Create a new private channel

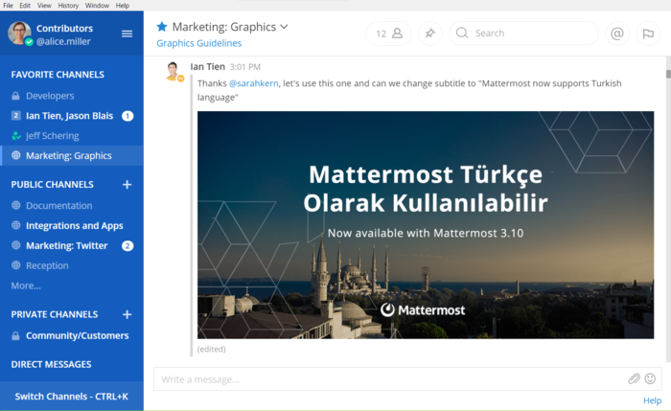tap(127, 314)
